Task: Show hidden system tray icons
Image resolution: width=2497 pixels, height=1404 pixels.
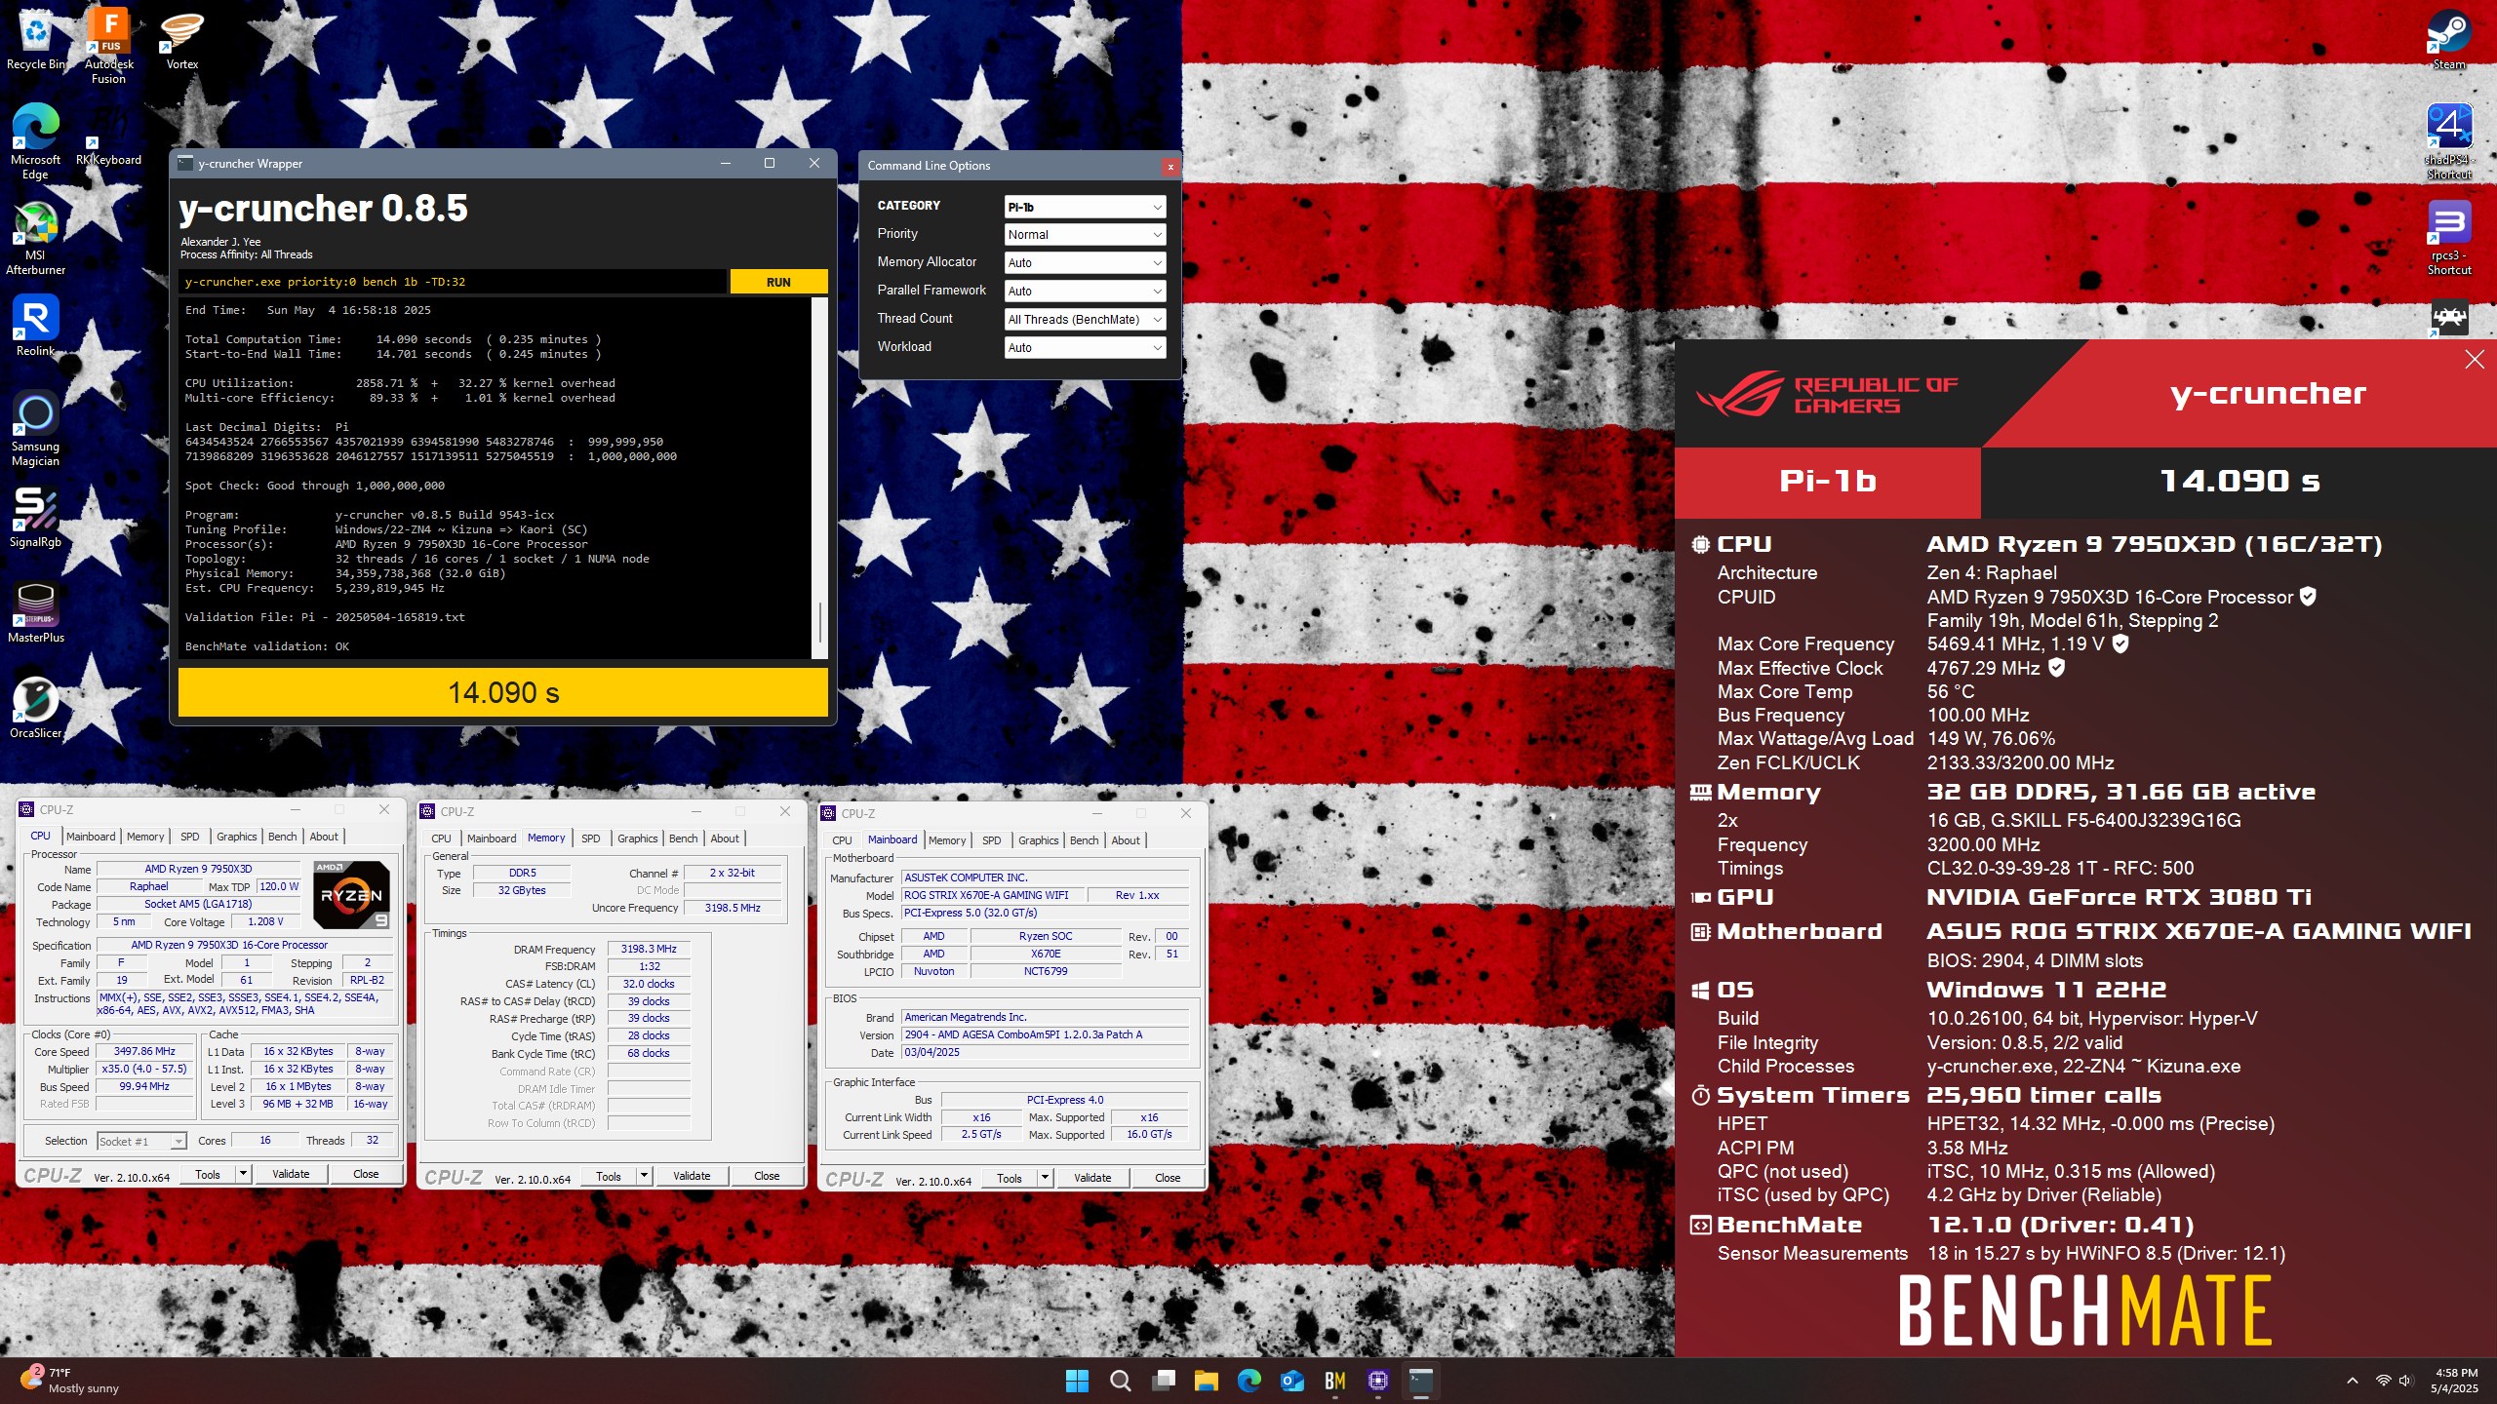Action: (2353, 1381)
